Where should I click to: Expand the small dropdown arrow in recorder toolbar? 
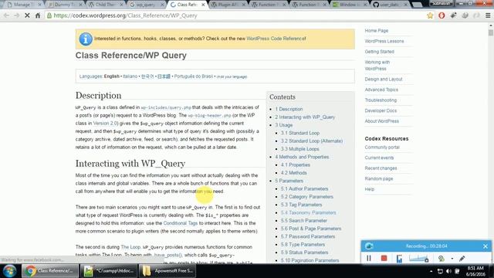[x=452, y=259]
